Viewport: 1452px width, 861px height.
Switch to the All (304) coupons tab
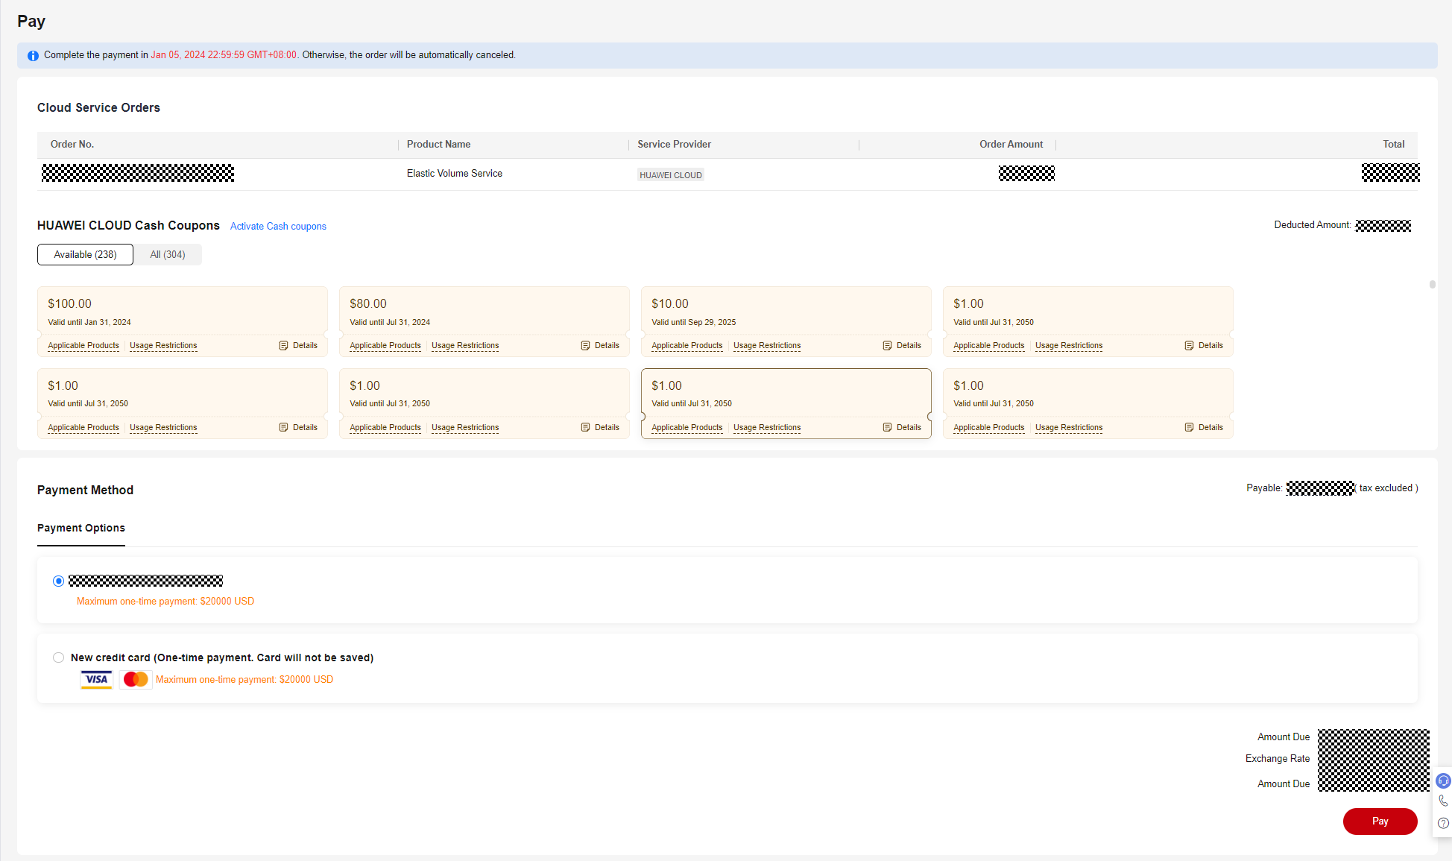(168, 254)
